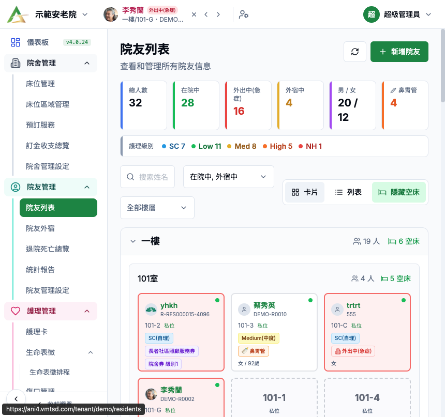Click the 外宿中 4 stat card
The image size is (445, 417).
pos(300,105)
